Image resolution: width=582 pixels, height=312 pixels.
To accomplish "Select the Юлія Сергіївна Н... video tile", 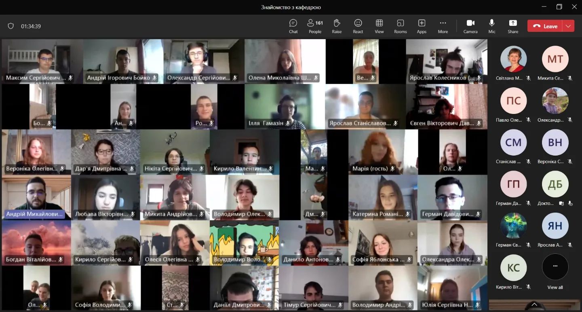I will click(x=452, y=288).
